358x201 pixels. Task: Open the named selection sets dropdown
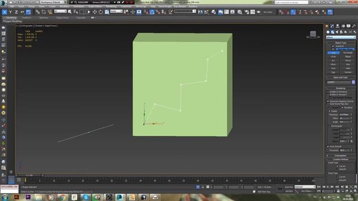185,11
